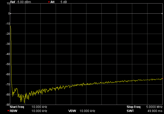The height and width of the screenshot is (114, 164).
Task: Click the red asterisk beside Att
Action: pyautogui.click(x=49, y=2)
